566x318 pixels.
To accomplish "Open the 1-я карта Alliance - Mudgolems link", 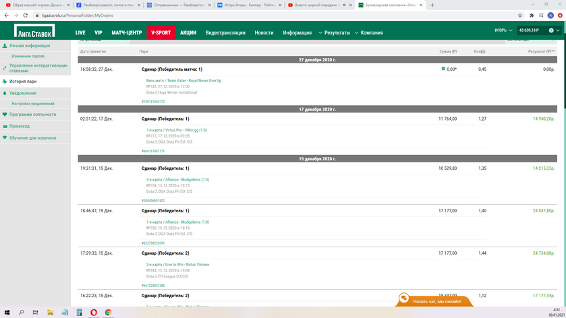I will click(x=177, y=222).
